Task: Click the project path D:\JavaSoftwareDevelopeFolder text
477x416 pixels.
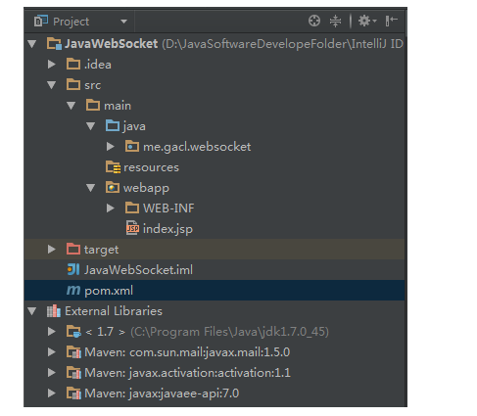Action: 282,44
